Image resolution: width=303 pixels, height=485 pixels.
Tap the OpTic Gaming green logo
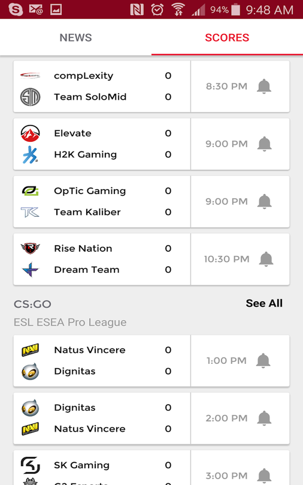tap(30, 191)
